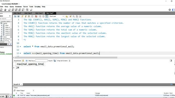Toggle result side panel visibility
175x98 pixels.
[171, 60]
